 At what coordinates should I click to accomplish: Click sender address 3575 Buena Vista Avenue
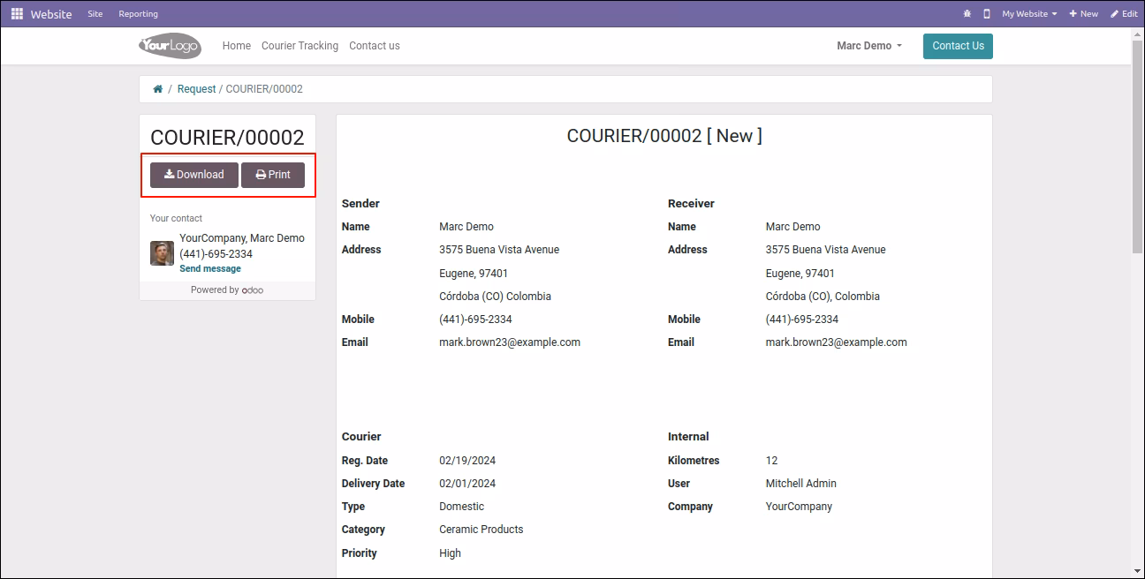[499, 250]
